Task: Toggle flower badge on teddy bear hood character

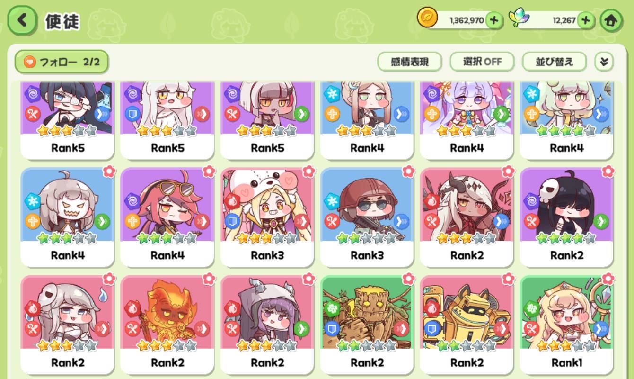Action: pyautogui.click(x=308, y=171)
